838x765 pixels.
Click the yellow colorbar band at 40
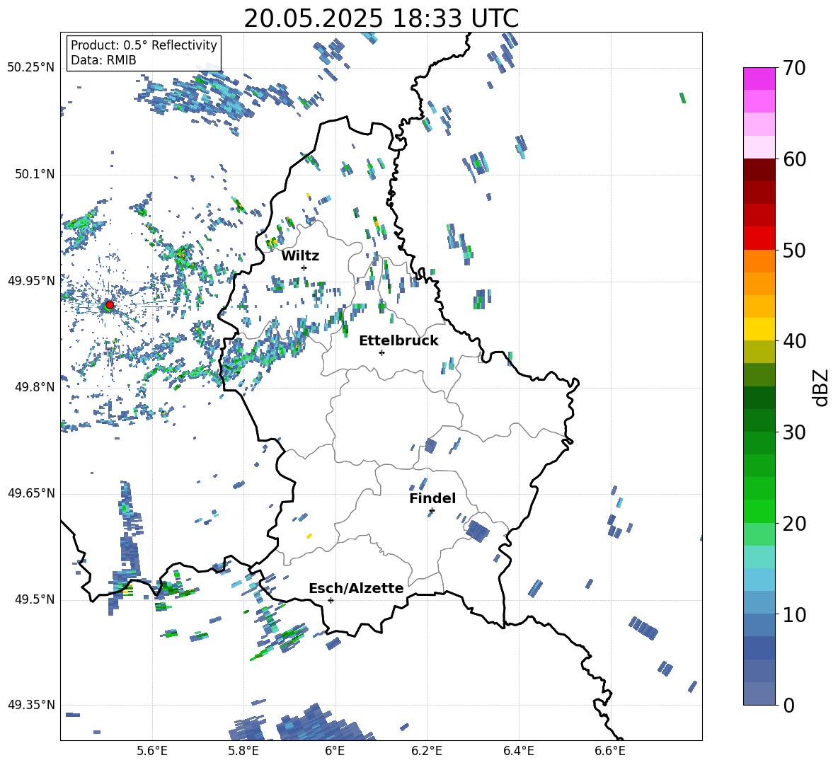[759, 329]
